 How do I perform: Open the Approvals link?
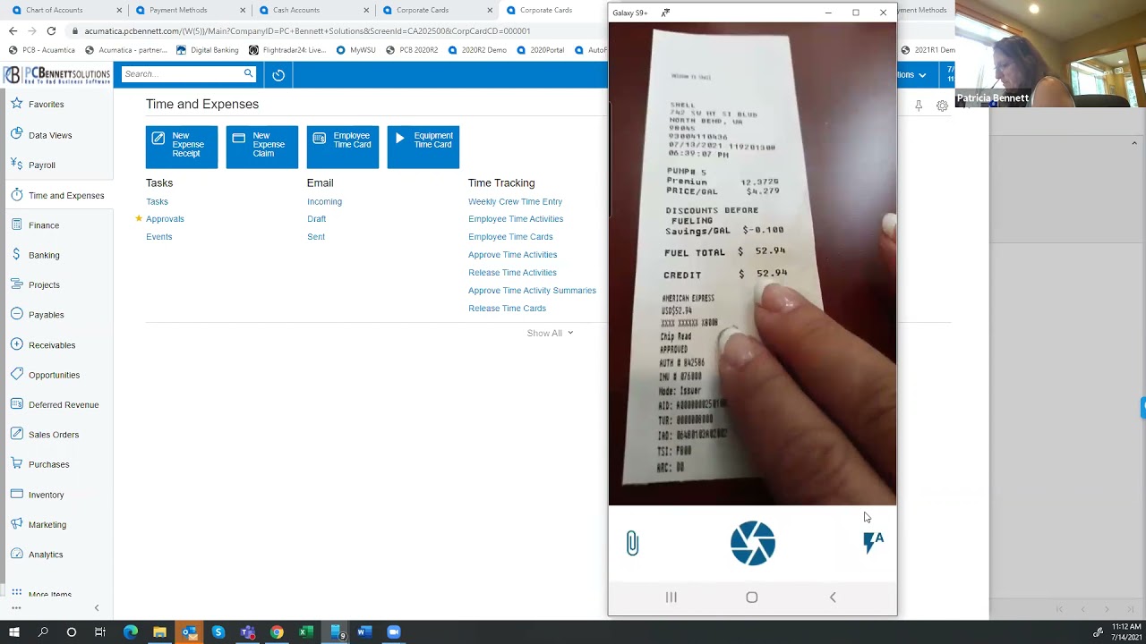165,219
